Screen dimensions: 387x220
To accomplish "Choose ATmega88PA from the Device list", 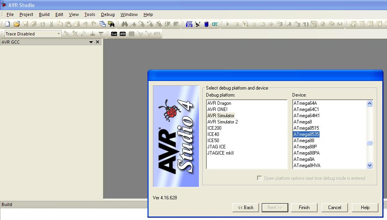I will (306, 153).
